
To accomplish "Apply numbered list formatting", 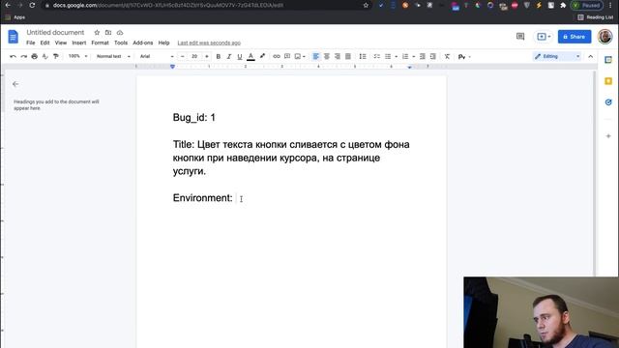I will click(x=405, y=56).
